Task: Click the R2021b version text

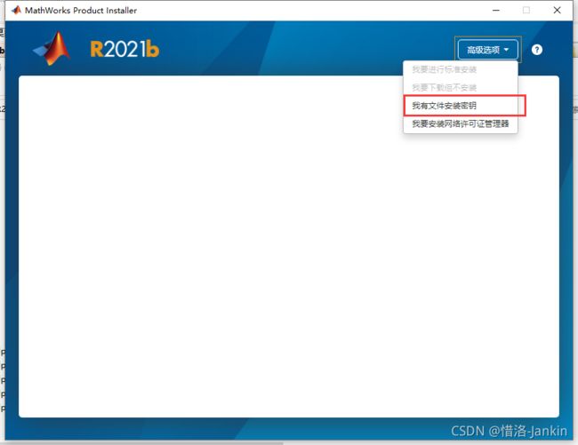Action: (124, 49)
